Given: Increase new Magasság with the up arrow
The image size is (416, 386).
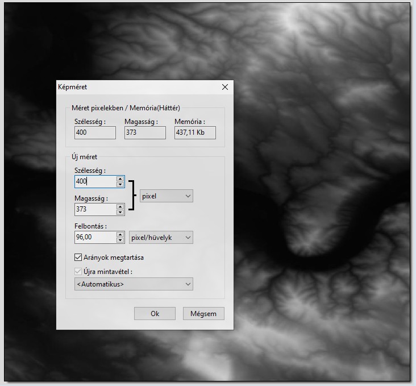Looking at the screenshot, I should tap(120, 206).
